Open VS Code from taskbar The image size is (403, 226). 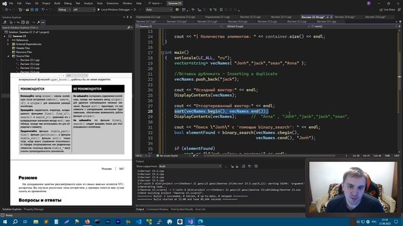139,222
